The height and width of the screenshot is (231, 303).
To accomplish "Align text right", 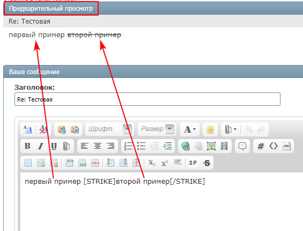I will (110, 146).
